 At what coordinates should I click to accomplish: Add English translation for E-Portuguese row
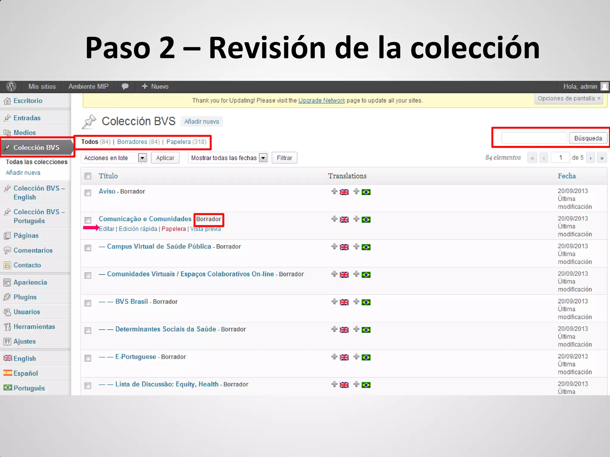(334, 357)
